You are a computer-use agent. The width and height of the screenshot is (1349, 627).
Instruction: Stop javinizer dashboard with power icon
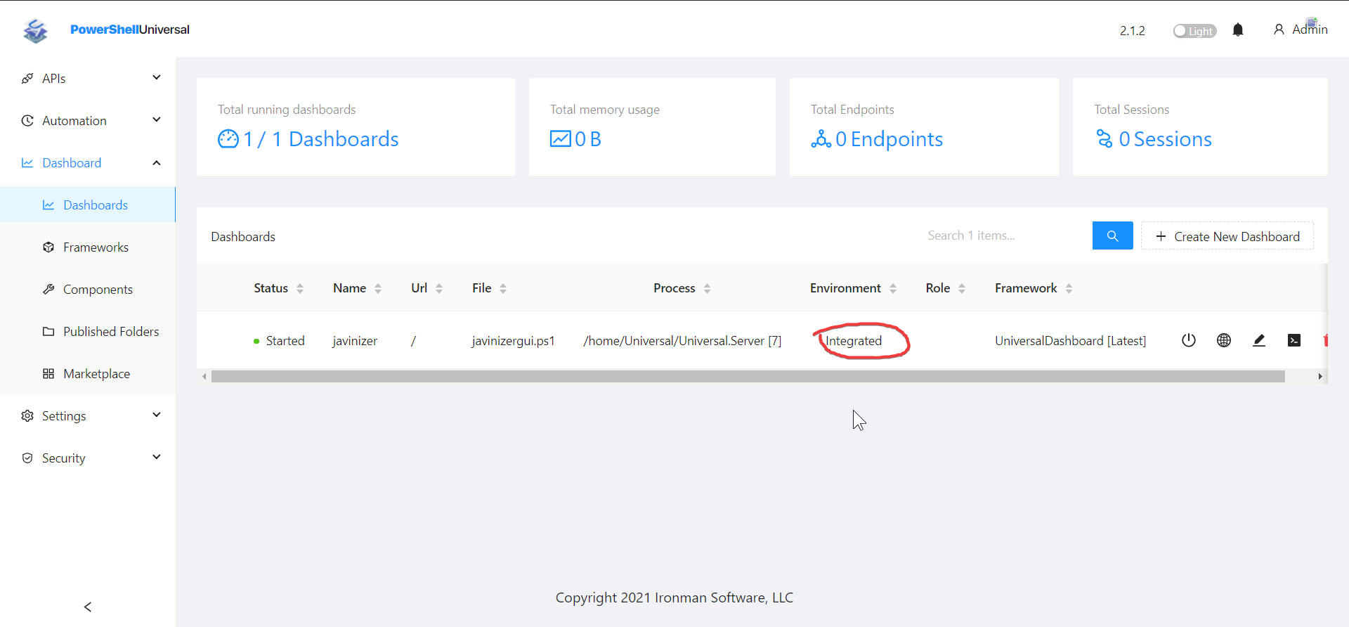pos(1189,340)
